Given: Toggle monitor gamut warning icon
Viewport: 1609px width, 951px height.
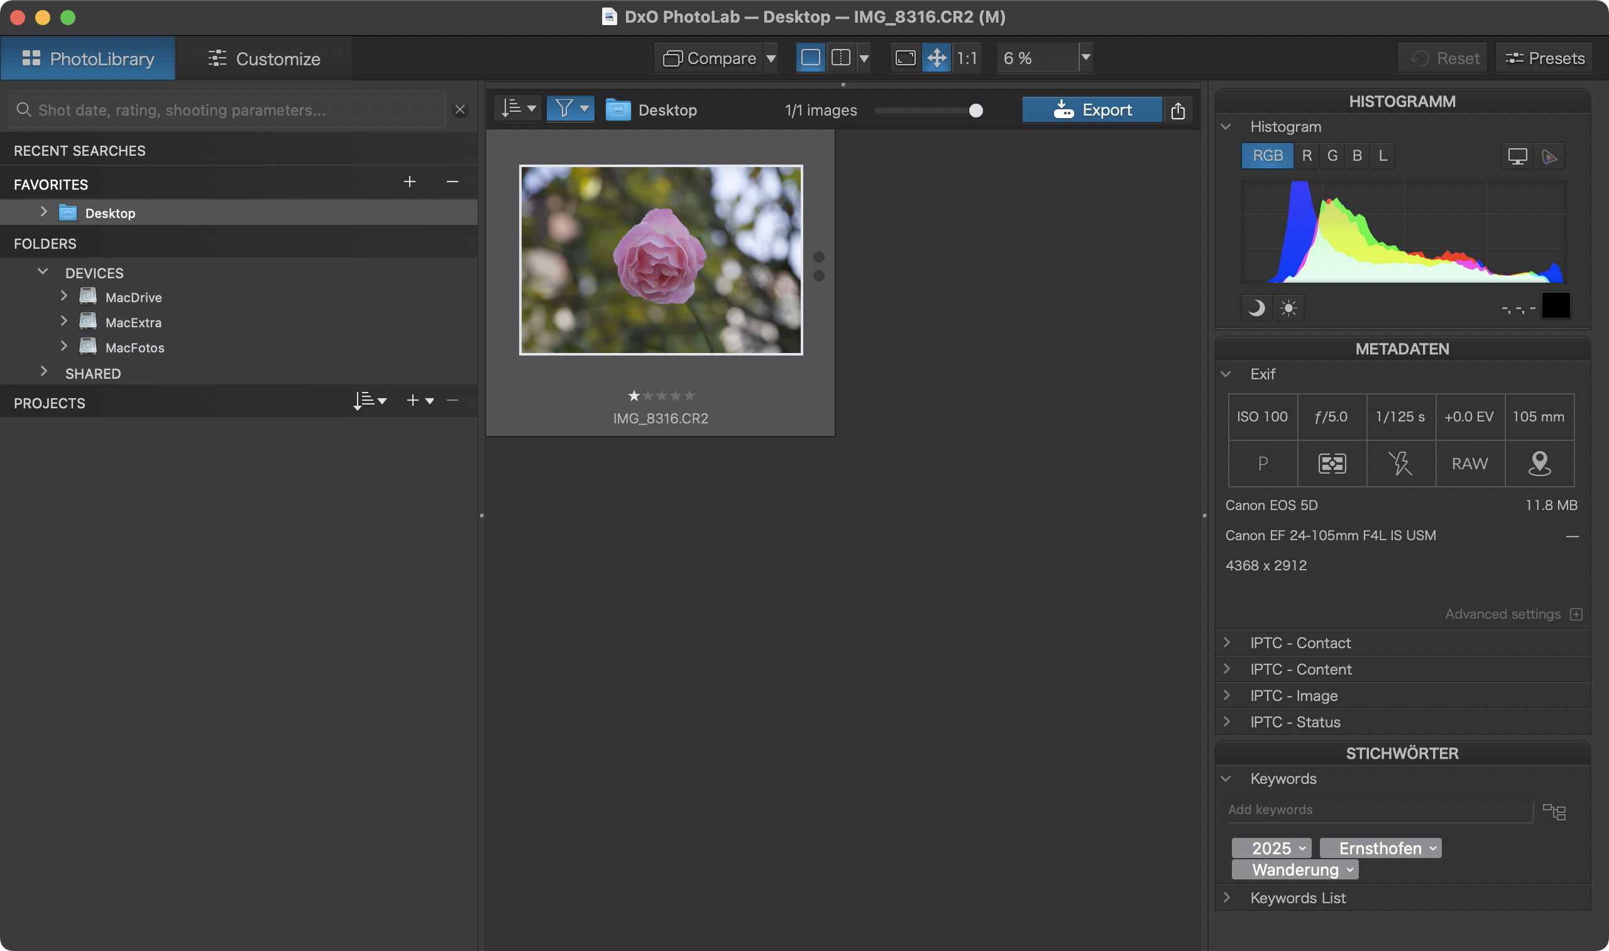Looking at the screenshot, I should click(1517, 156).
